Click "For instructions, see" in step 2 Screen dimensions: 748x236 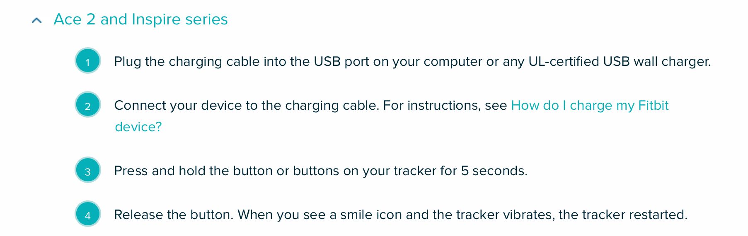(445, 106)
